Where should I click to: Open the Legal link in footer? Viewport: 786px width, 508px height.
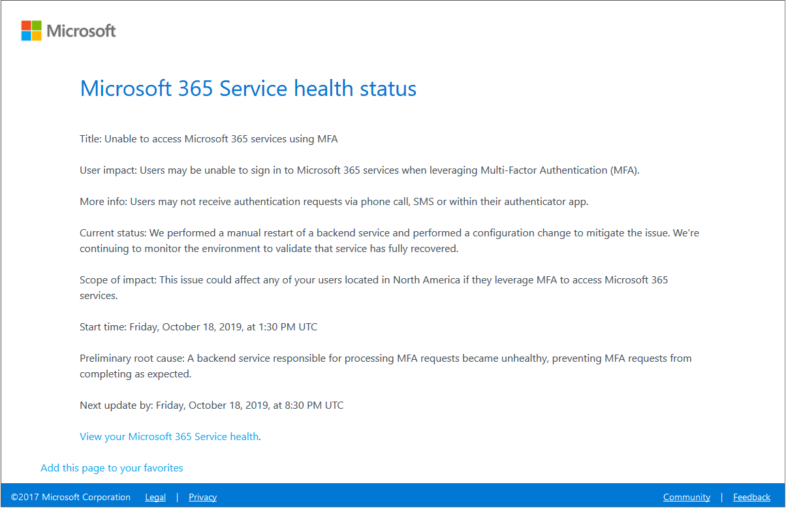point(155,497)
